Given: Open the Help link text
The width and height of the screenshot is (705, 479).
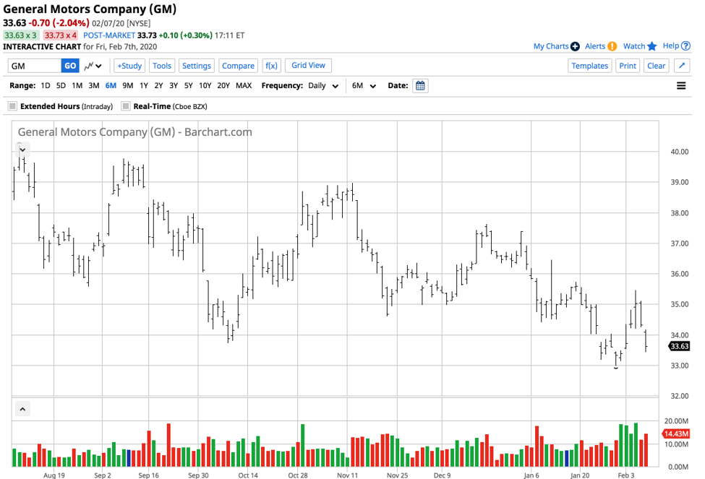Looking at the screenshot, I should 671,46.
